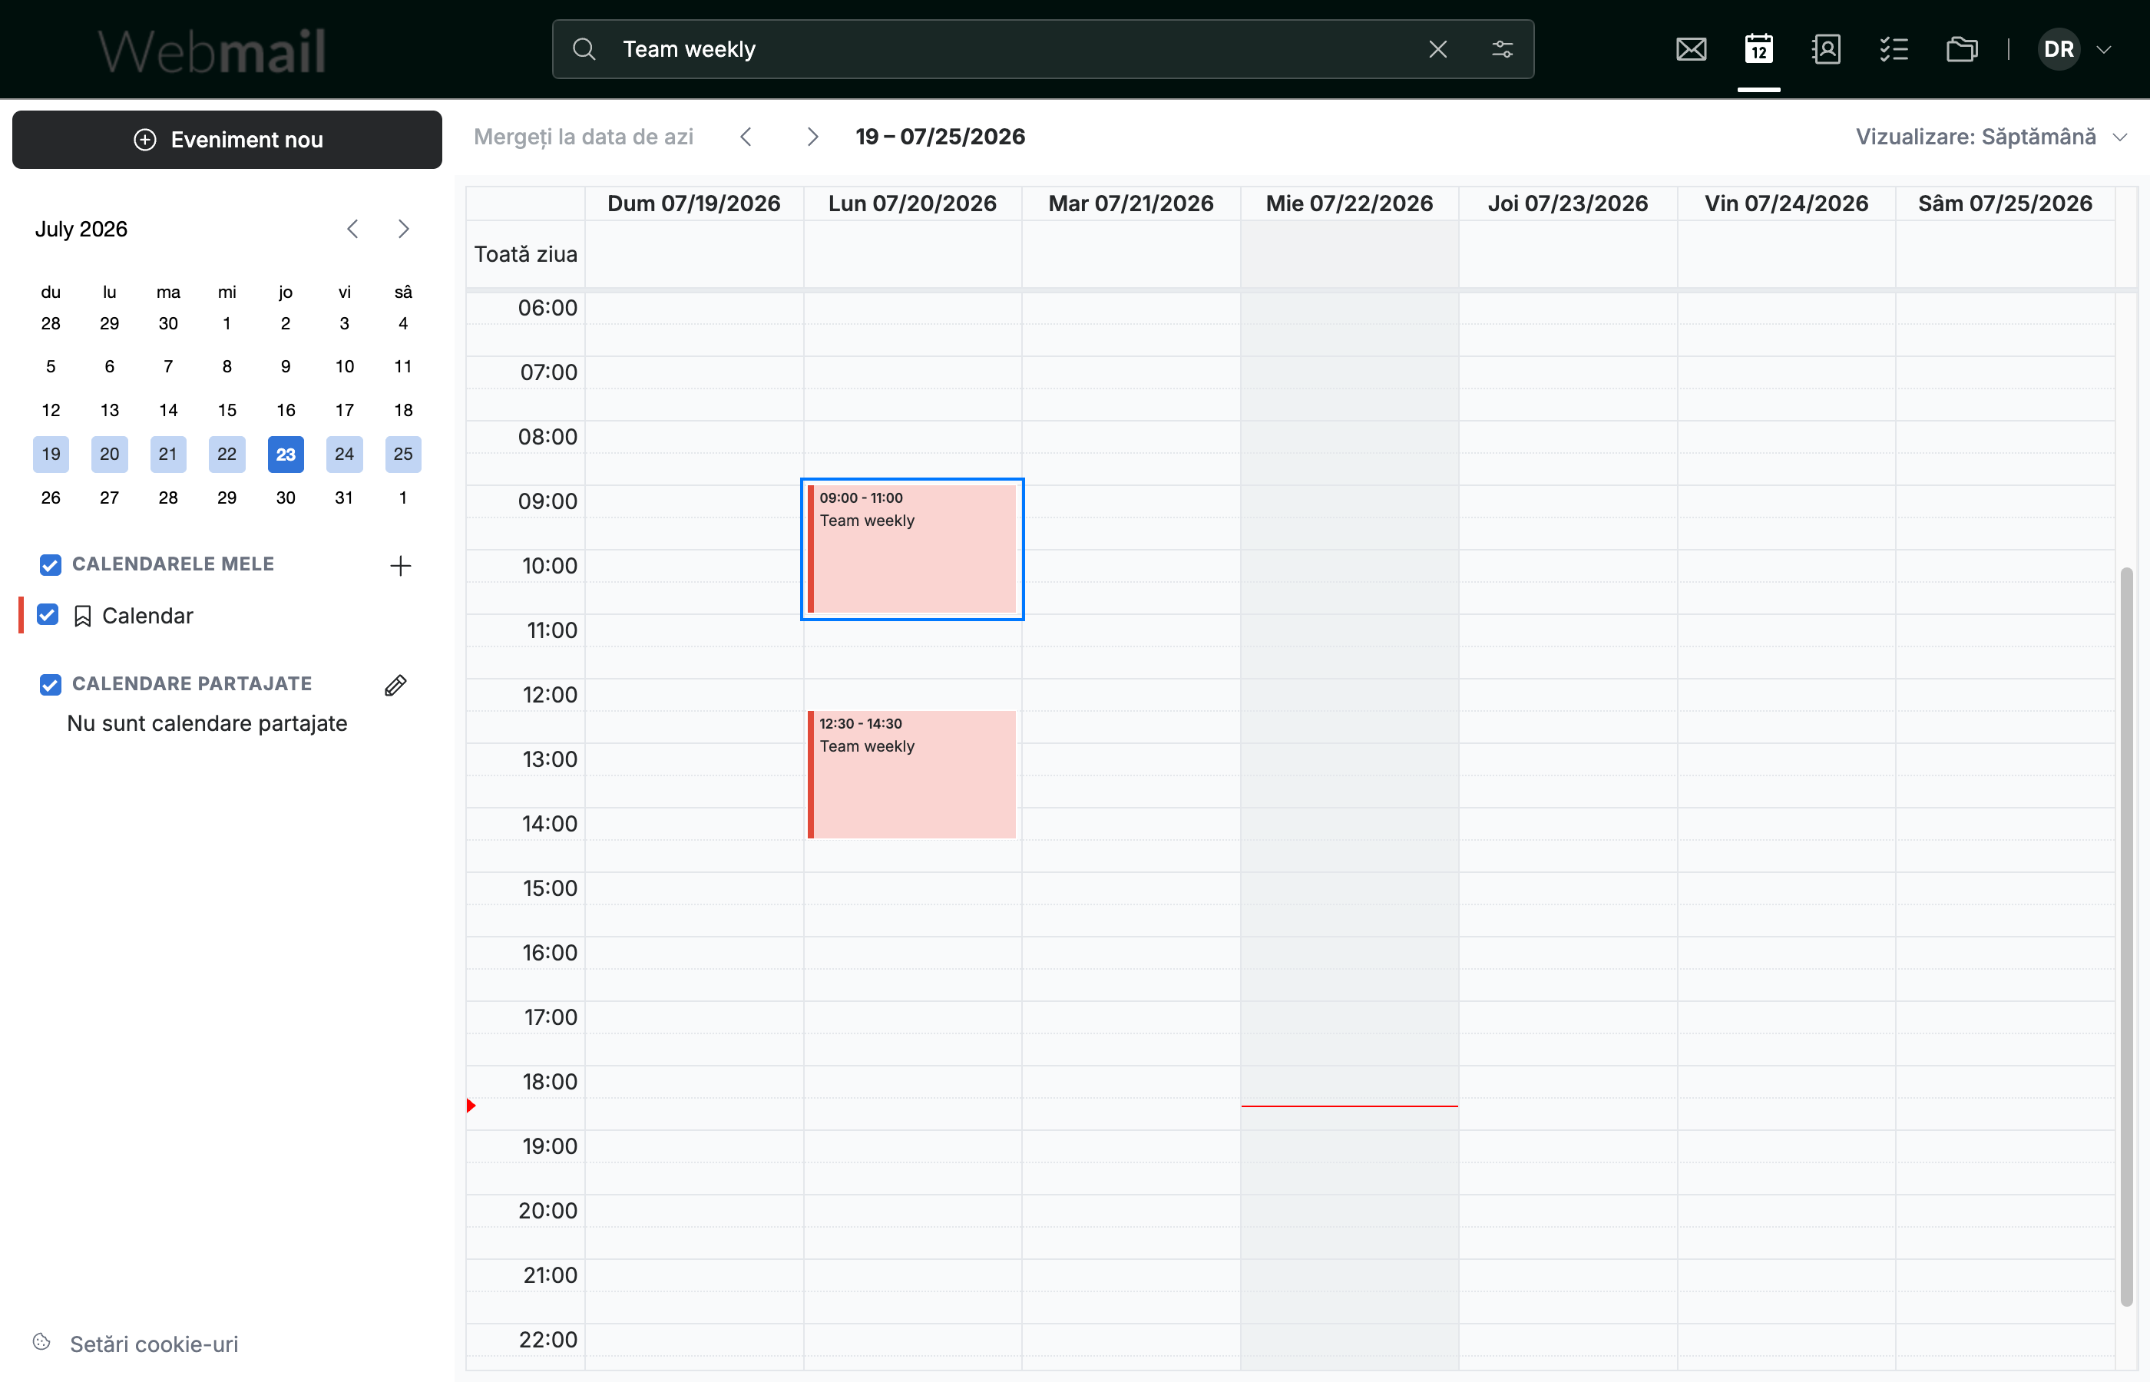Select the Mar 07/21/2026 column header
Viewport: 2150px width, 1382px height.
(x=1130, y=203)
